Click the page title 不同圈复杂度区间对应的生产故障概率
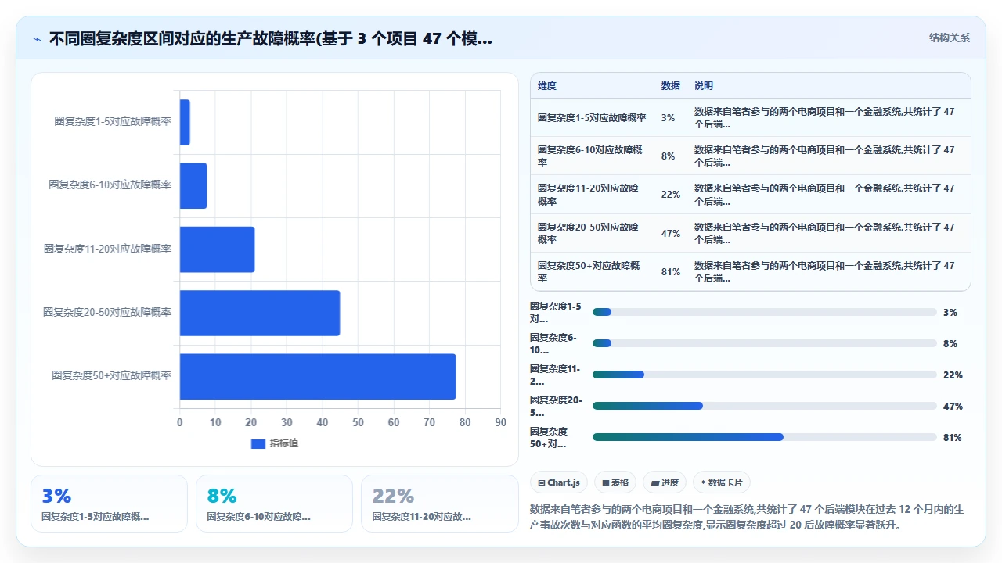The height and width of the screenshot is (563, 1002). (271, 38)
